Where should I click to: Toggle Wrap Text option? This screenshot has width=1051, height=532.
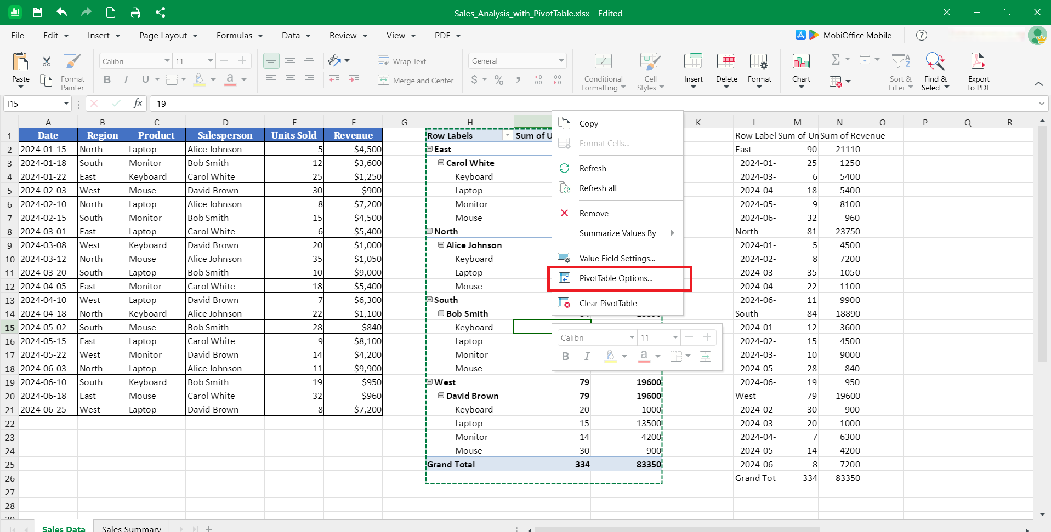pyautogui.click(x=402, y=61)
